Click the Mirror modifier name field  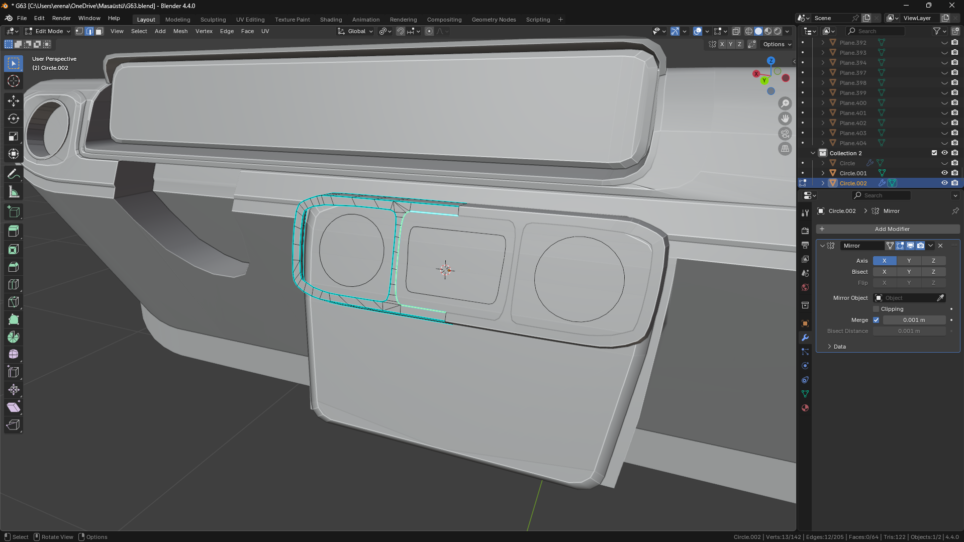pos(862,246)
